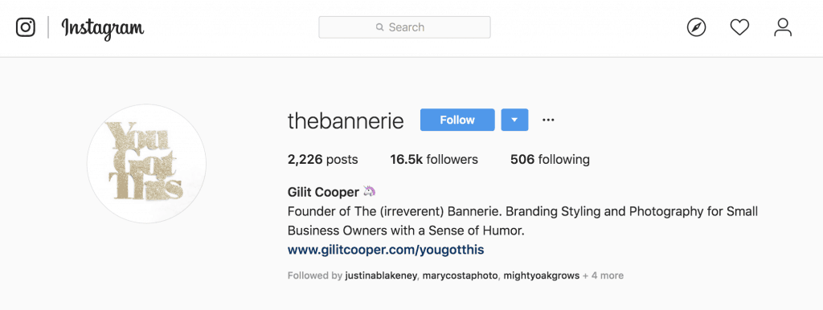Screen dimensions: 823x310
Task: Open the 'You Got This' profile picture
Action: 146,164
